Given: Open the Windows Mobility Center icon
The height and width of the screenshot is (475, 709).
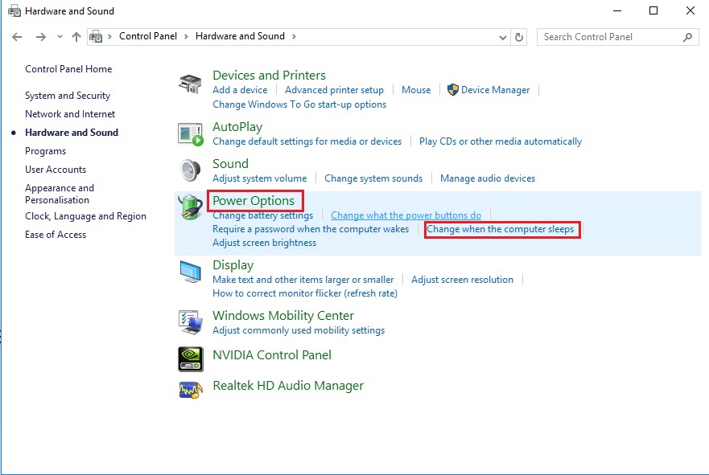Looking at the screenshot, I should (191, 322).
